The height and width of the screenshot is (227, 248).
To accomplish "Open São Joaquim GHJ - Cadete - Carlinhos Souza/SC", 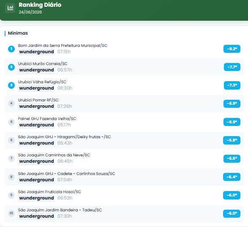I will [x=66, y=174].
